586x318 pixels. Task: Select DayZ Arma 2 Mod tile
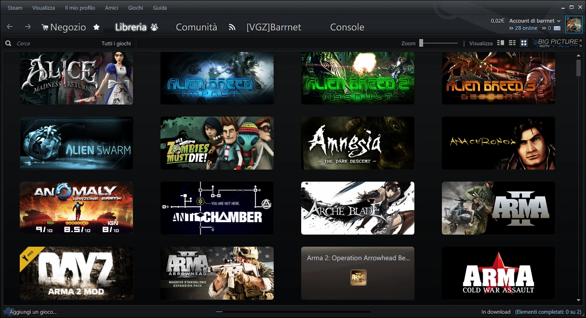tap(77, 273)
